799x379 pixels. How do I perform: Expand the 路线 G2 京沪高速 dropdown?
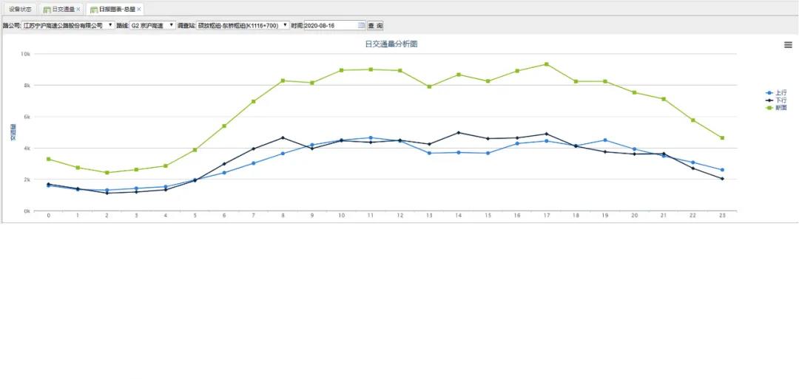tap(172, 25)
